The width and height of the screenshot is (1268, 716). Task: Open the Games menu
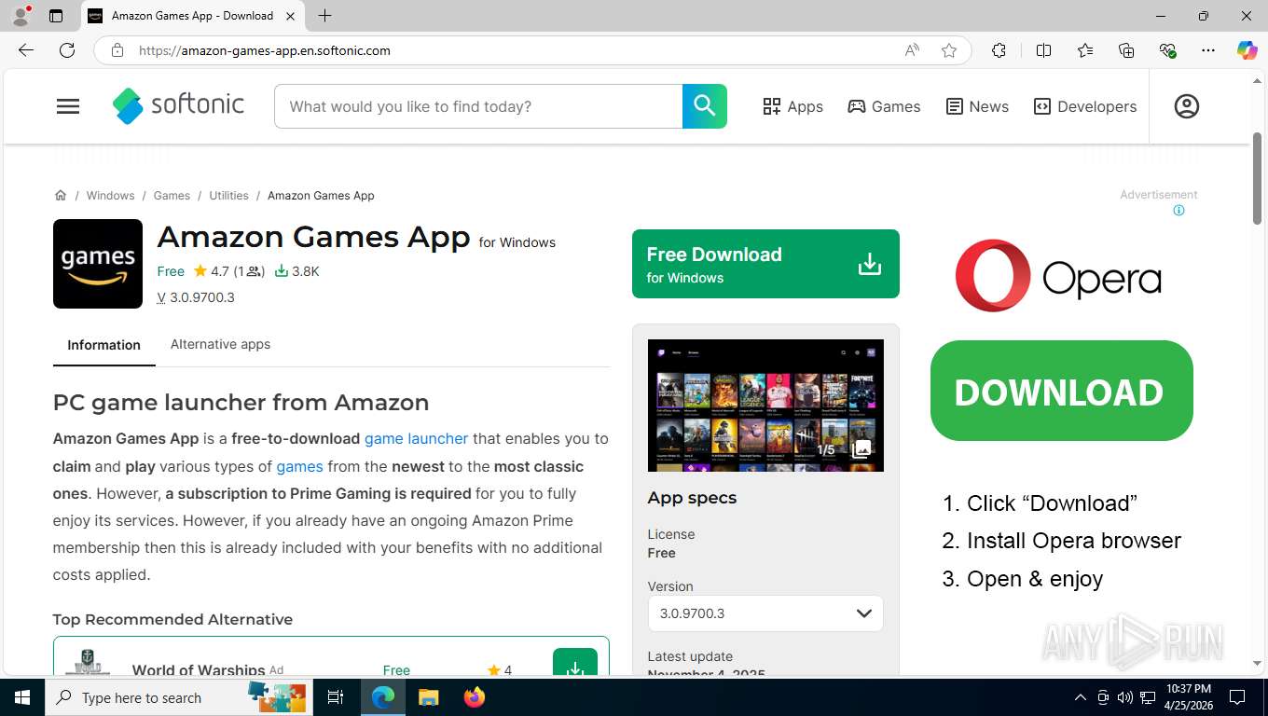point(884,106)
